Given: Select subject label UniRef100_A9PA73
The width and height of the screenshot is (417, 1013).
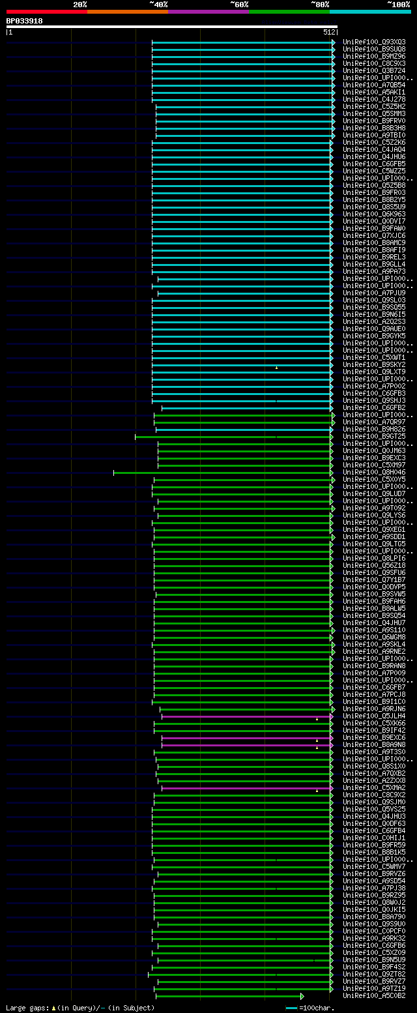Looking at the screenshot, I should point(374,271).
